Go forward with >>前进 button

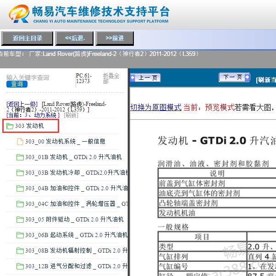(x=115, y=38)
